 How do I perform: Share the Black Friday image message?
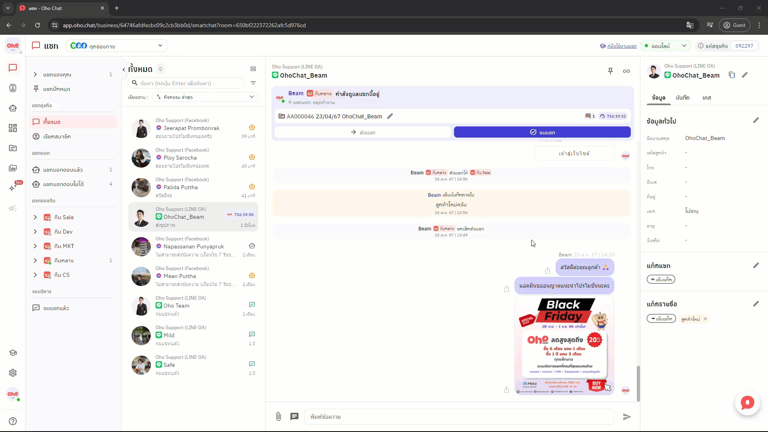tap(506, 390)
